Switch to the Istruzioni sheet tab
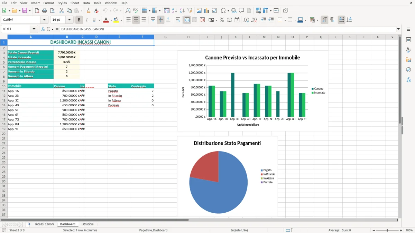 87,224
